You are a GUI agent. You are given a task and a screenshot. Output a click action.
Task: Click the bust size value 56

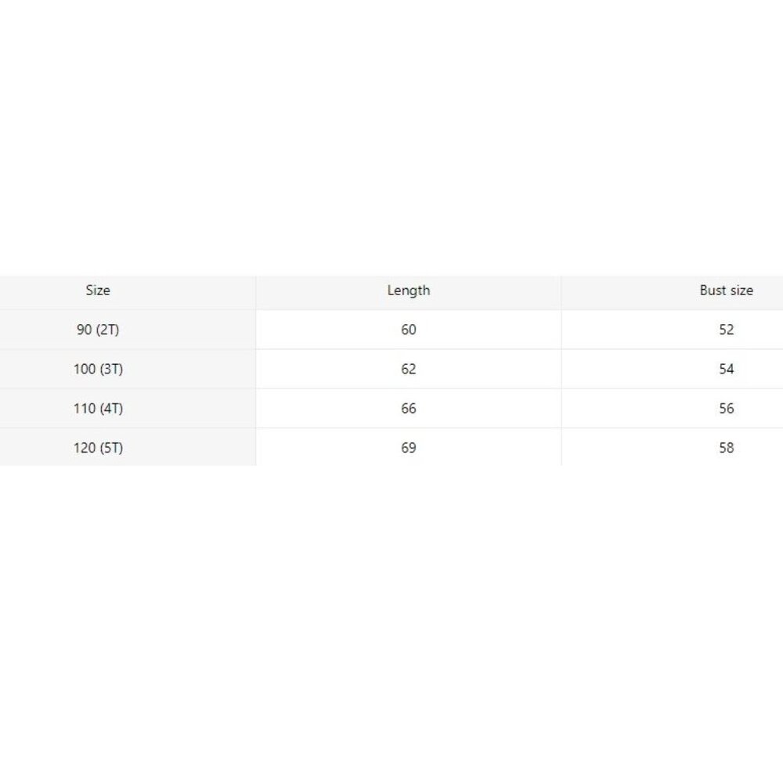(726, 409)
